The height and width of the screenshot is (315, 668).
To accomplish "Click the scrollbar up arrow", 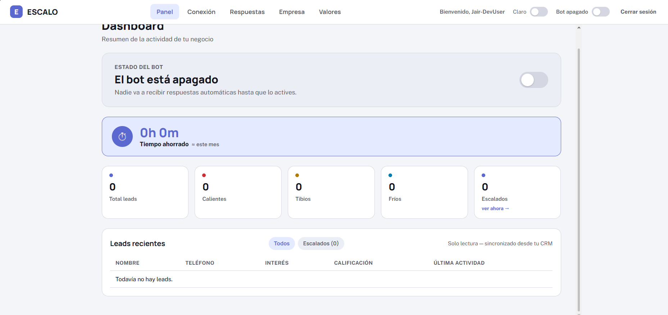I will (579, 28).
